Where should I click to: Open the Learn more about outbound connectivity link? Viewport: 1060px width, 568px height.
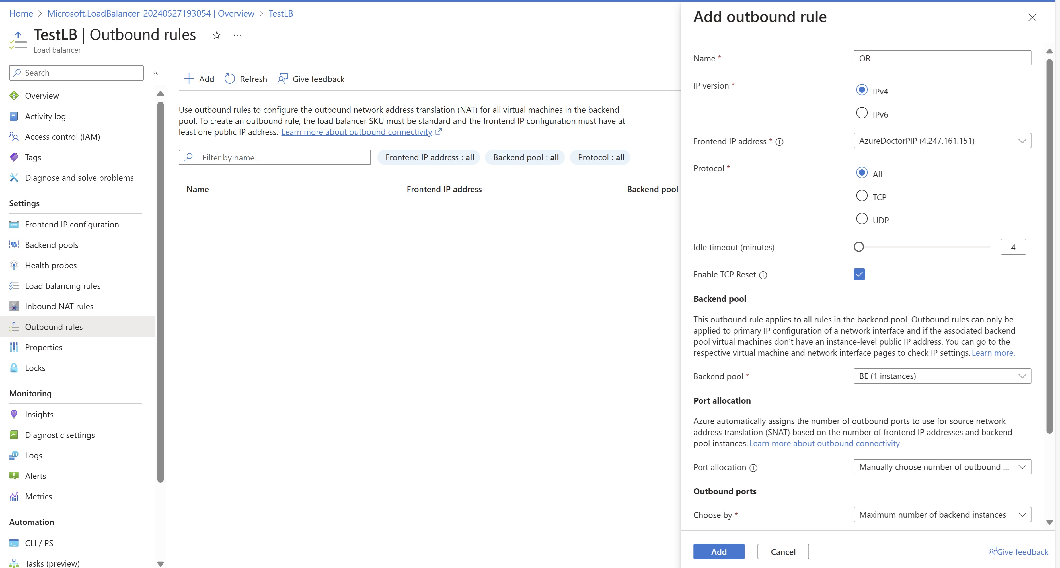coord(356,132)
